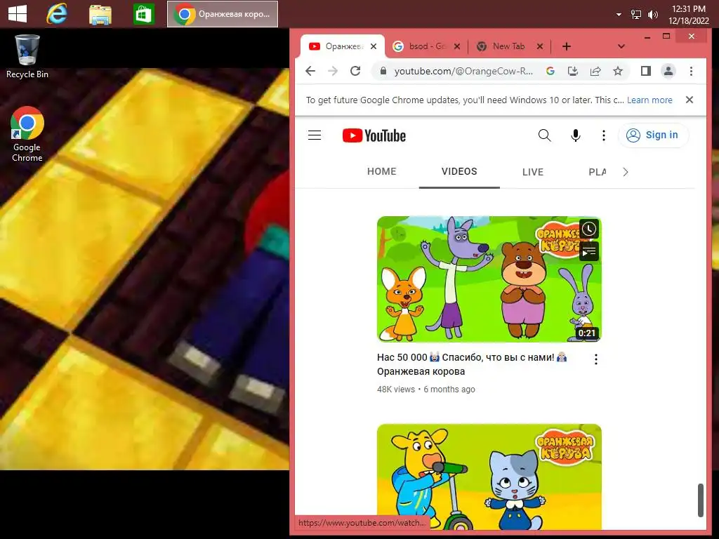719x539 pixels.
Task: Toggle Chrome side panel
Action: click(646, 71)
